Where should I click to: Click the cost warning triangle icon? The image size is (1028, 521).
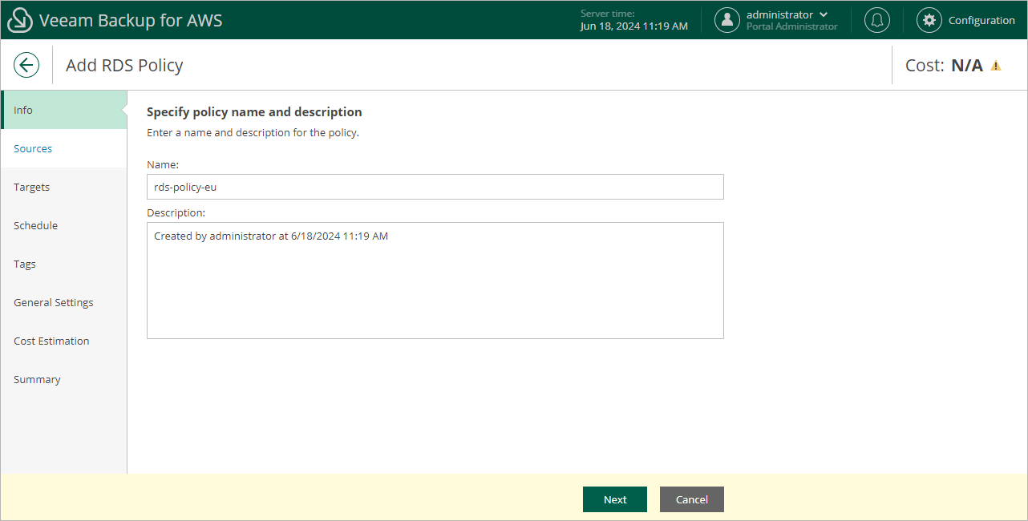(x=996, y=66)
